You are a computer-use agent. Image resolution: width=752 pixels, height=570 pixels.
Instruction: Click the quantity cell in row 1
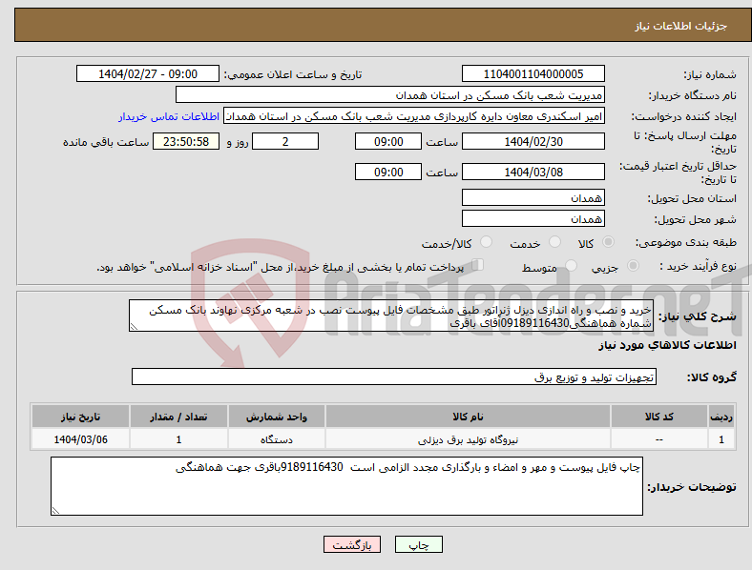pyautogui.click(x=178, y=439)
